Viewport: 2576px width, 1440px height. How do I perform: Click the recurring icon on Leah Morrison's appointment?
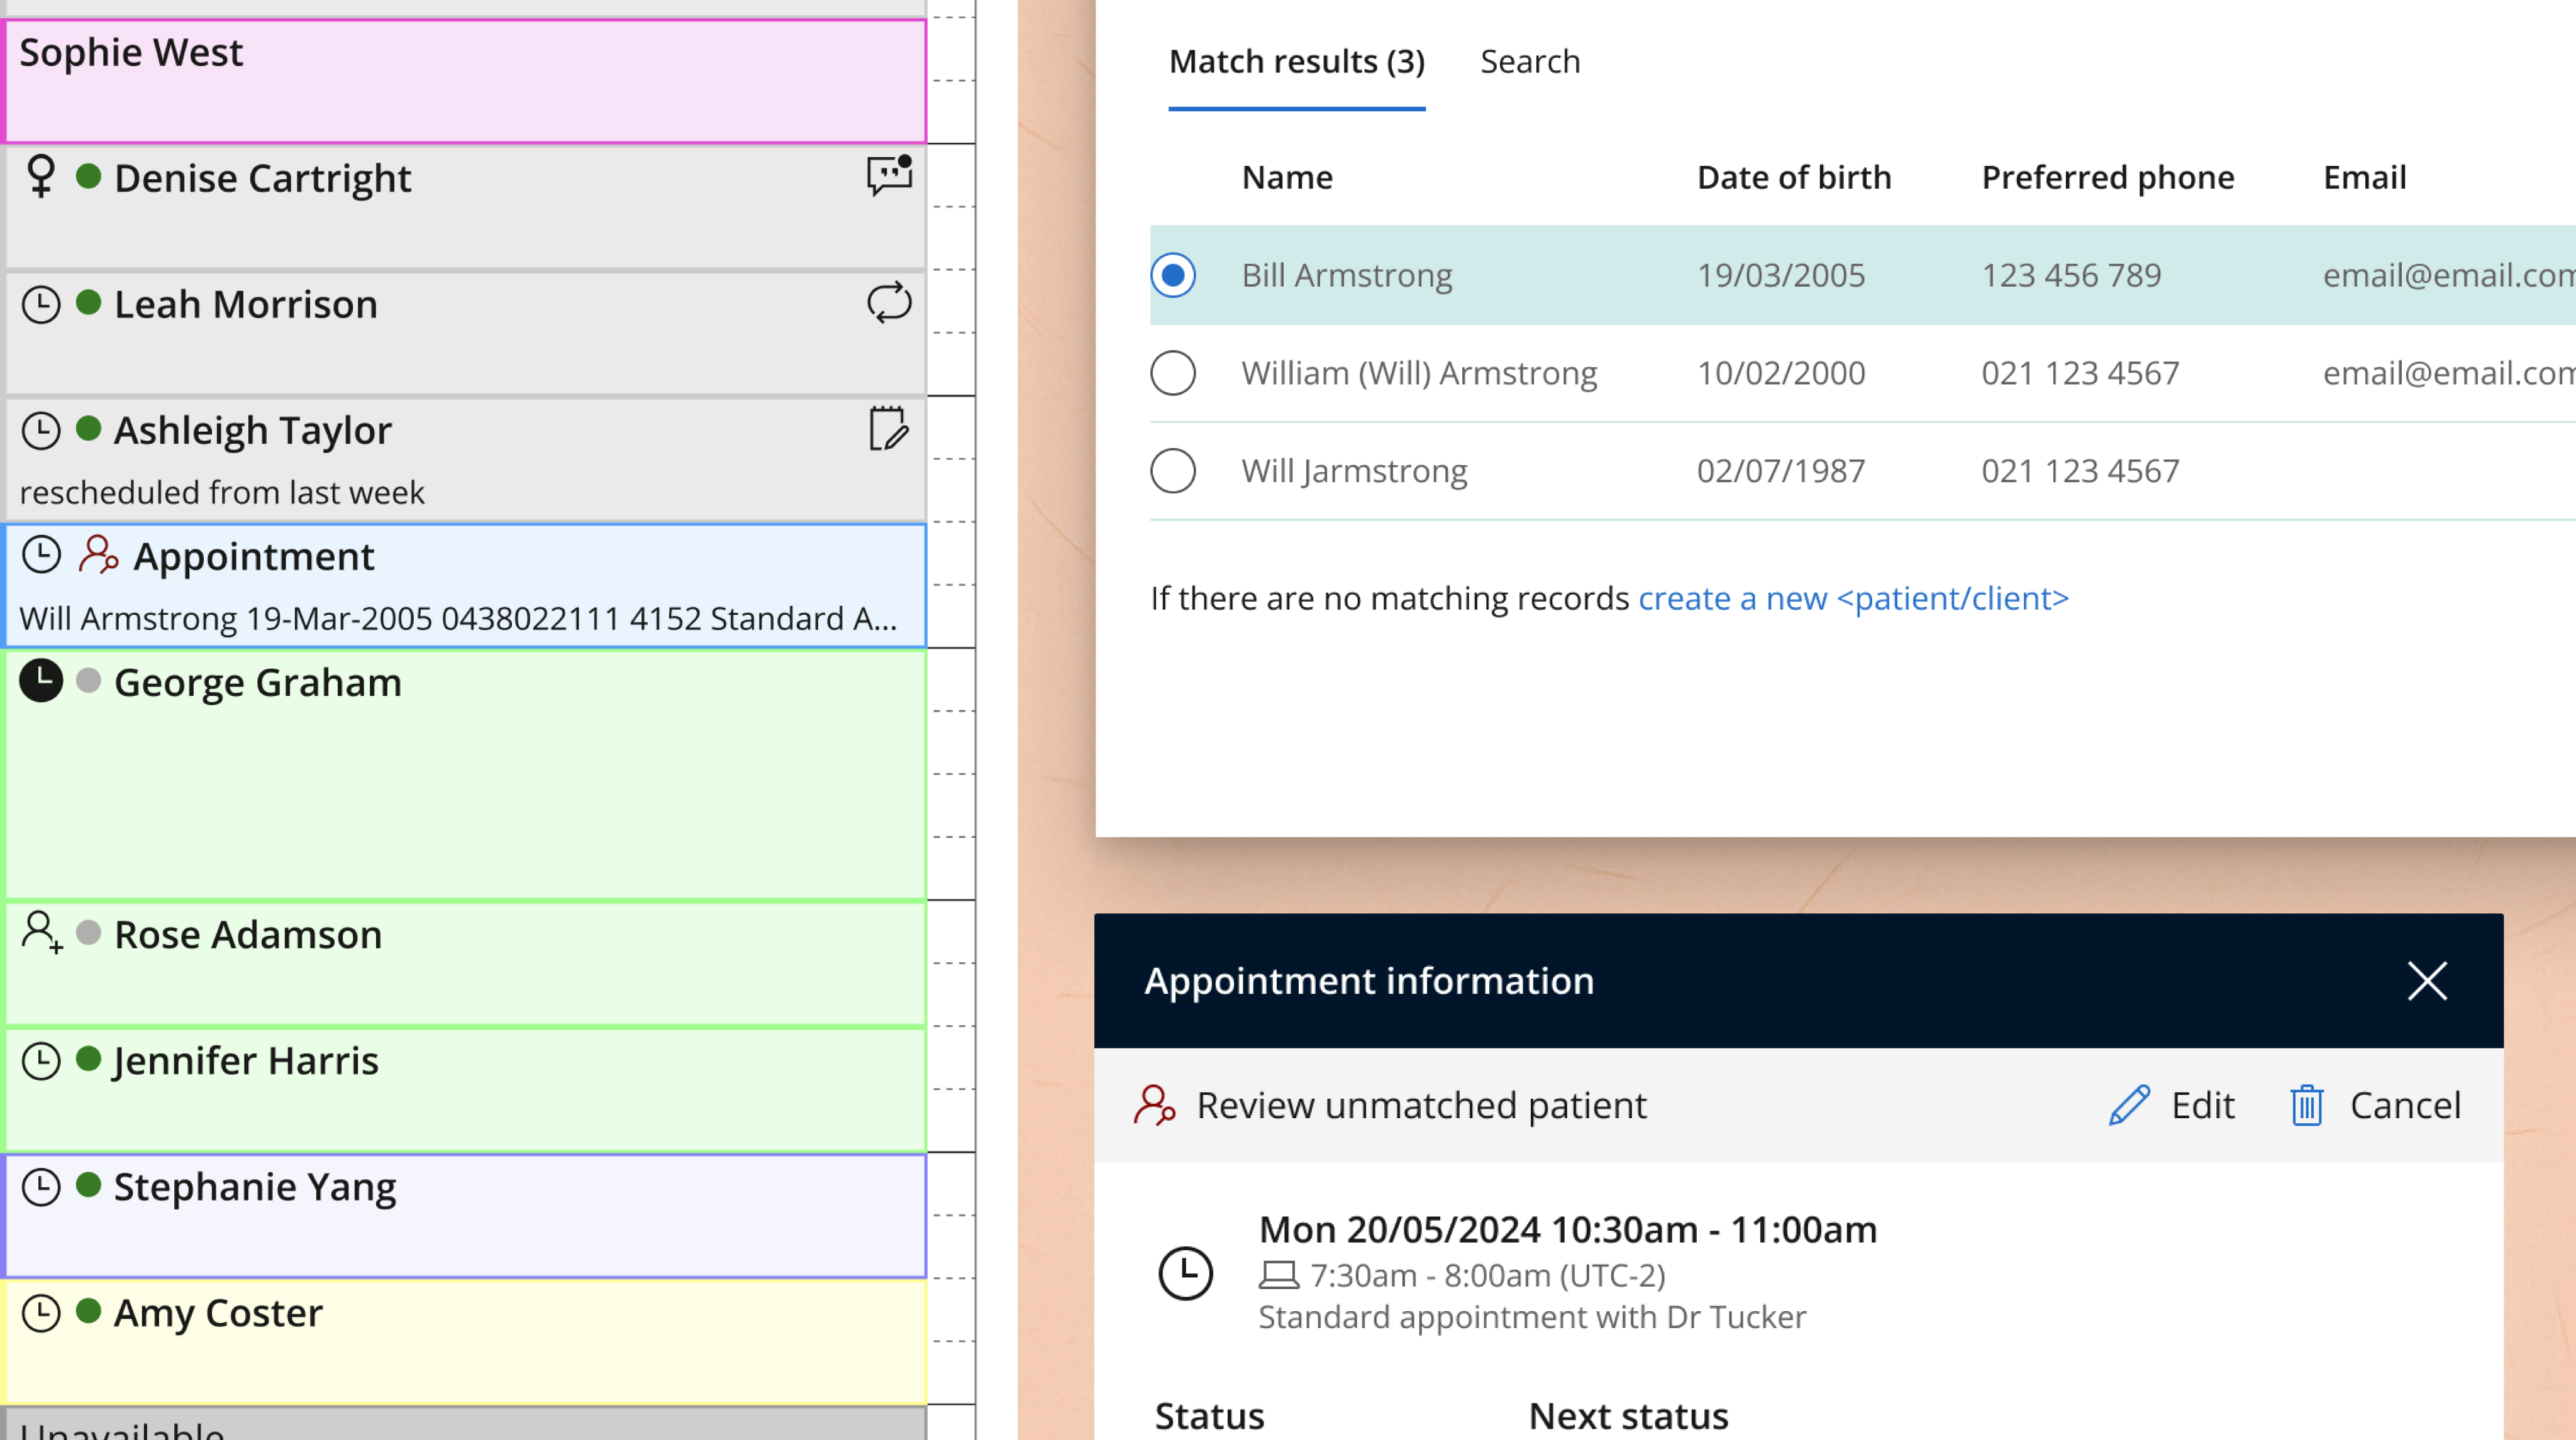pyautogui.click(x=888, y=302)
